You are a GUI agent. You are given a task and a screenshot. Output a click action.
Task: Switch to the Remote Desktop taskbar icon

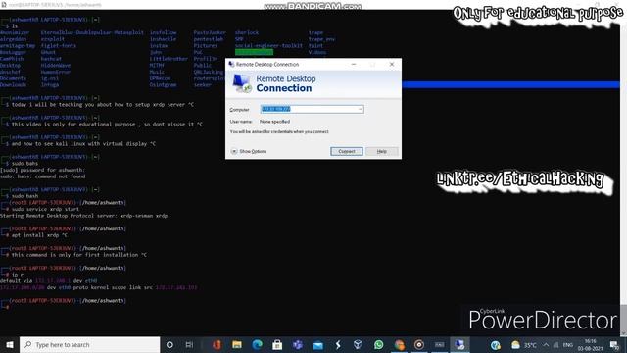pos(459,344)
